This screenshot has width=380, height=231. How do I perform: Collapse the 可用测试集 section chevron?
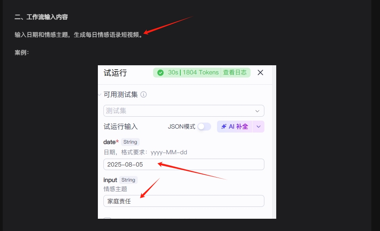point(100,95)
